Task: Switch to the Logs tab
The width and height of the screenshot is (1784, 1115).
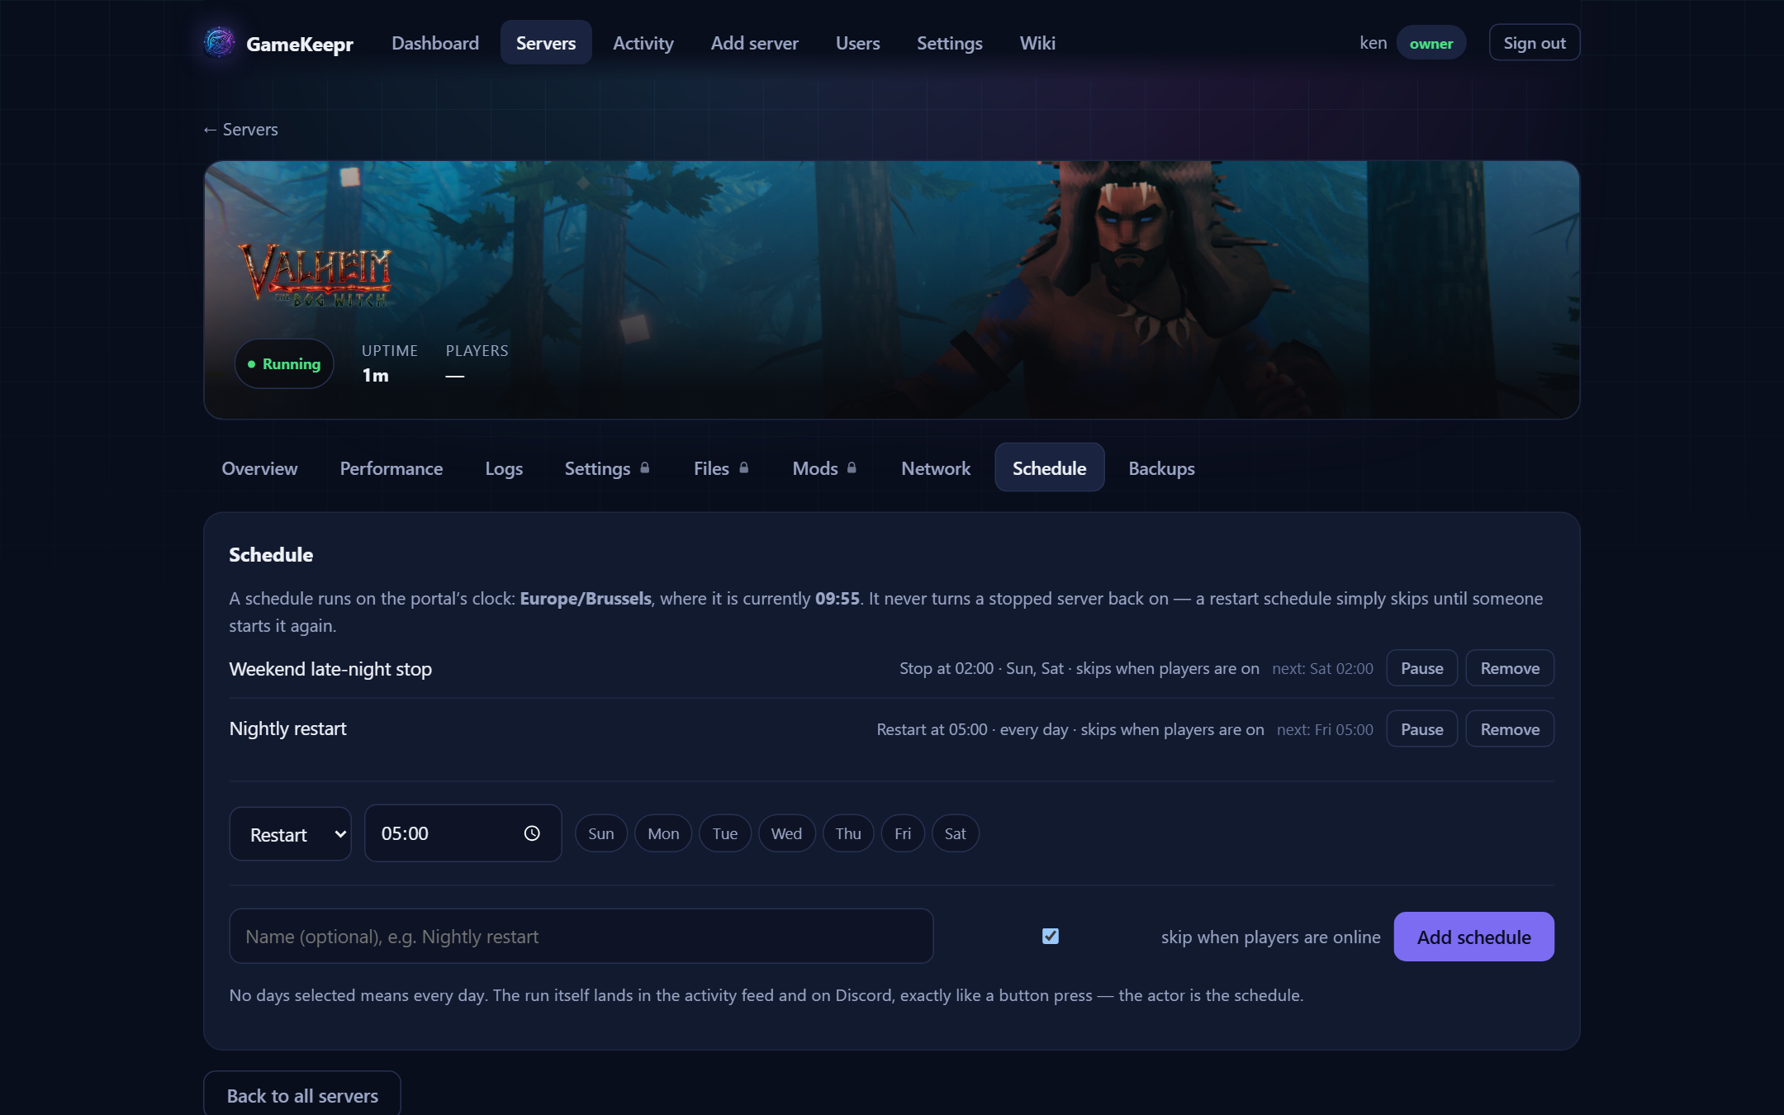Action: click(504, 467)
